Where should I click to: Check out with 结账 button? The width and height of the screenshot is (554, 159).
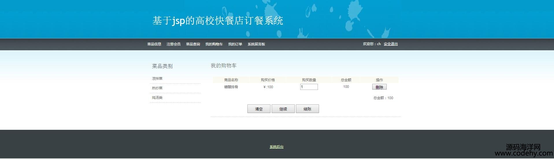[x=307, y=109]
